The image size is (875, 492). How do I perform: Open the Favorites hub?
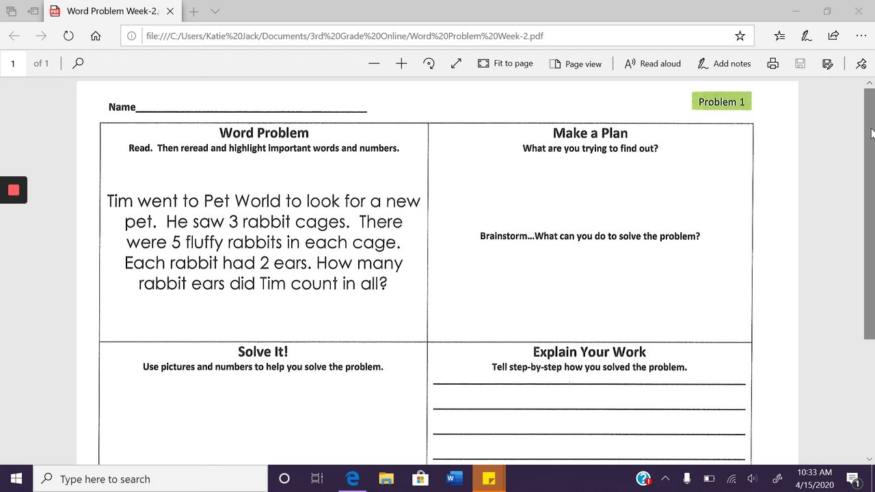click(x=779, y=36)
